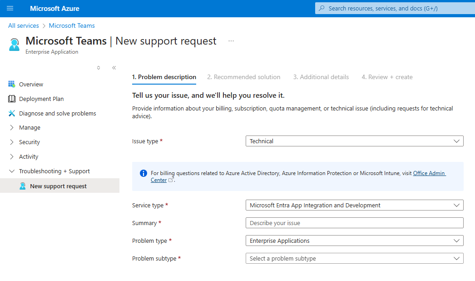Click the Deployment Plan book icon
Screen dimensions: 475x281
(11, 99)
